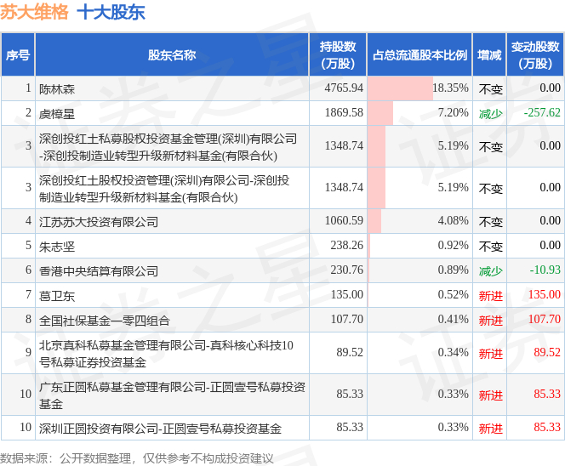Click the holding value 1060.59
565x466 pixels.
click(344, 221)
